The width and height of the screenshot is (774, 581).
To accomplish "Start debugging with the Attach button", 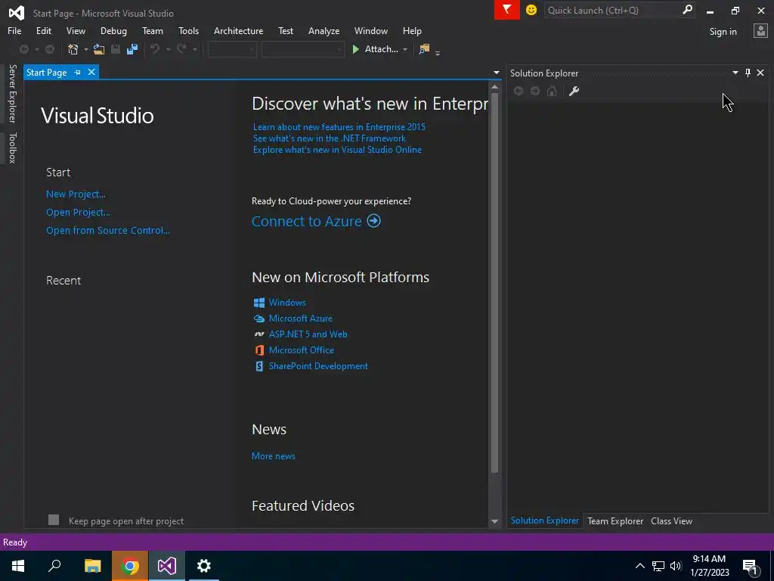I will pos(375,49).
